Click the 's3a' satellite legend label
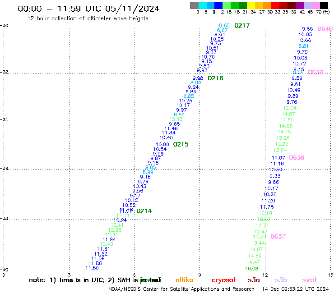The image size is (334, 293). 254,280
